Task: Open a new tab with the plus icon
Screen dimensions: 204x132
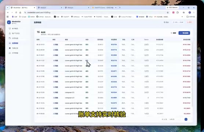Action: point(120,8)
